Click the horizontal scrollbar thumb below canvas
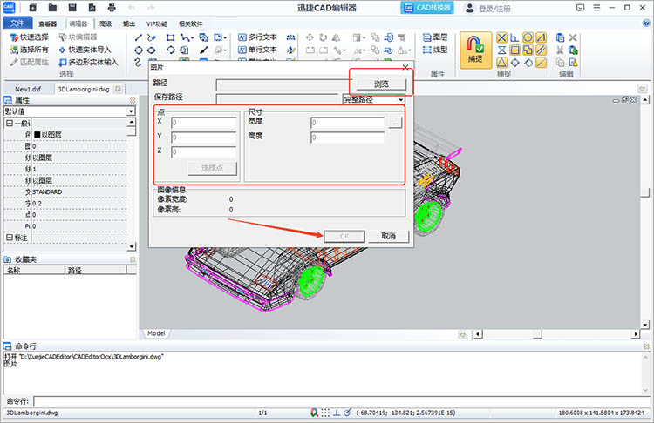The image size is (654, 423). pyautogui.click(x=538, y=334)
